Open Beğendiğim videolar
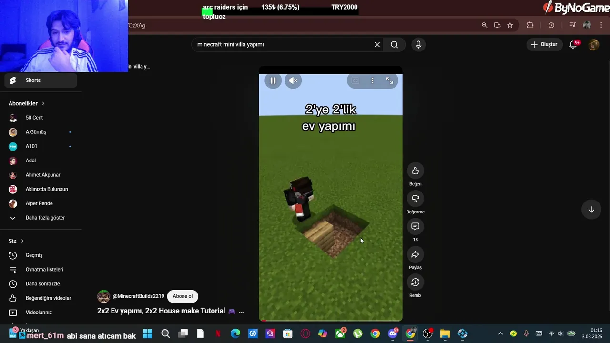This screenshot has height=343, width=610. 41,298
